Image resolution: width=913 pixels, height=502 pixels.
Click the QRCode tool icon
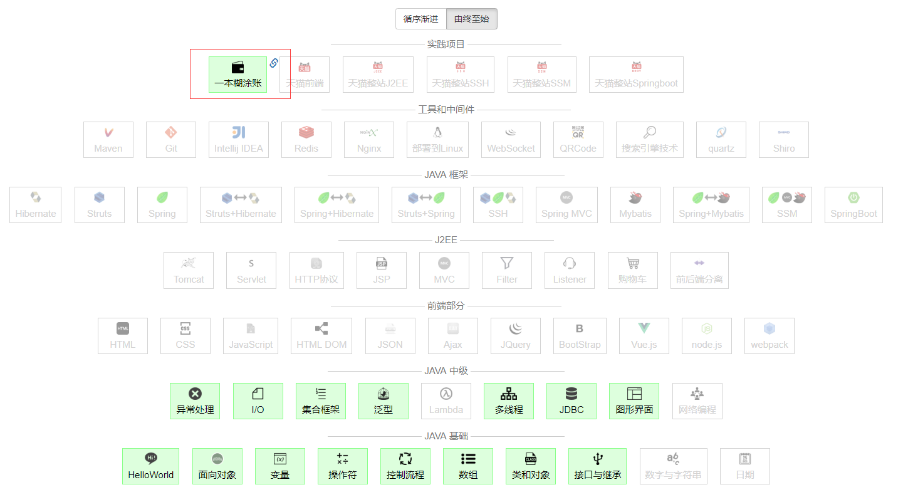(x=578, y=139)
